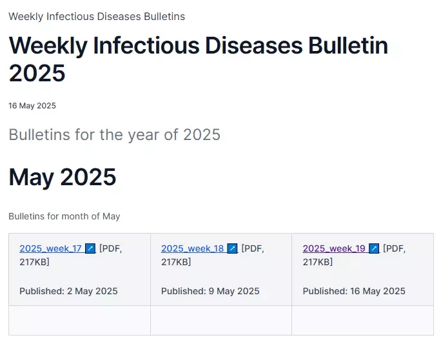Image resolution: width=441 pixels, height=342 pixels.
Task: Open the 2025_week_17 bulletin PDF link
Action: pyautogui.click(x=50, y=248)
